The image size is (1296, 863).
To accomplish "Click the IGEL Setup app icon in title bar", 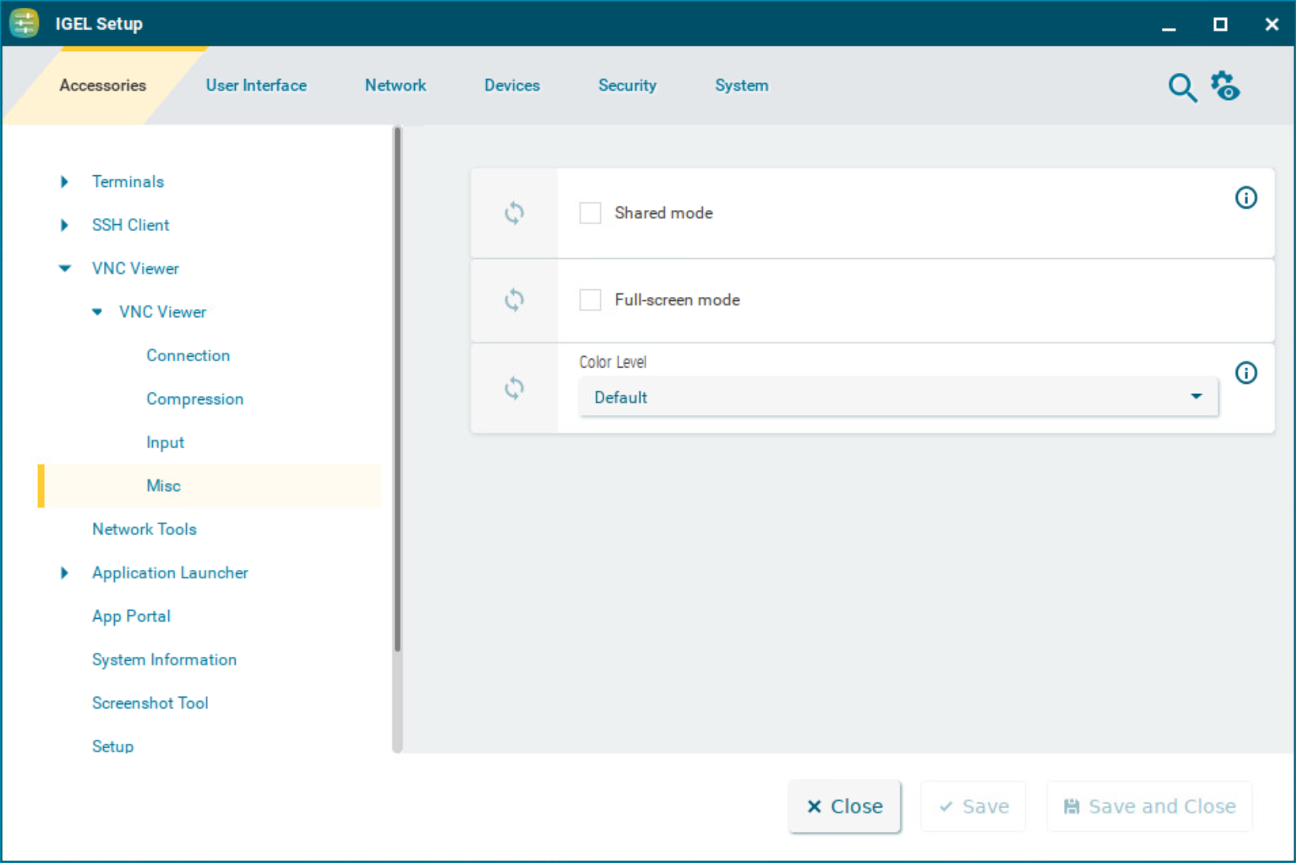I will [24, 23].
